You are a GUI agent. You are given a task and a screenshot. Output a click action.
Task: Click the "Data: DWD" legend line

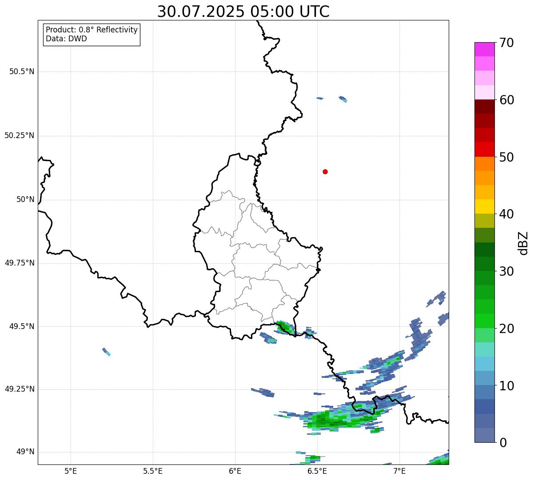tap(66, 39)
